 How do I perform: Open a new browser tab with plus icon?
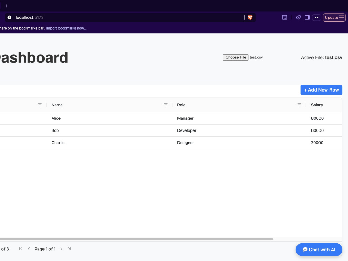click(6, 6)
